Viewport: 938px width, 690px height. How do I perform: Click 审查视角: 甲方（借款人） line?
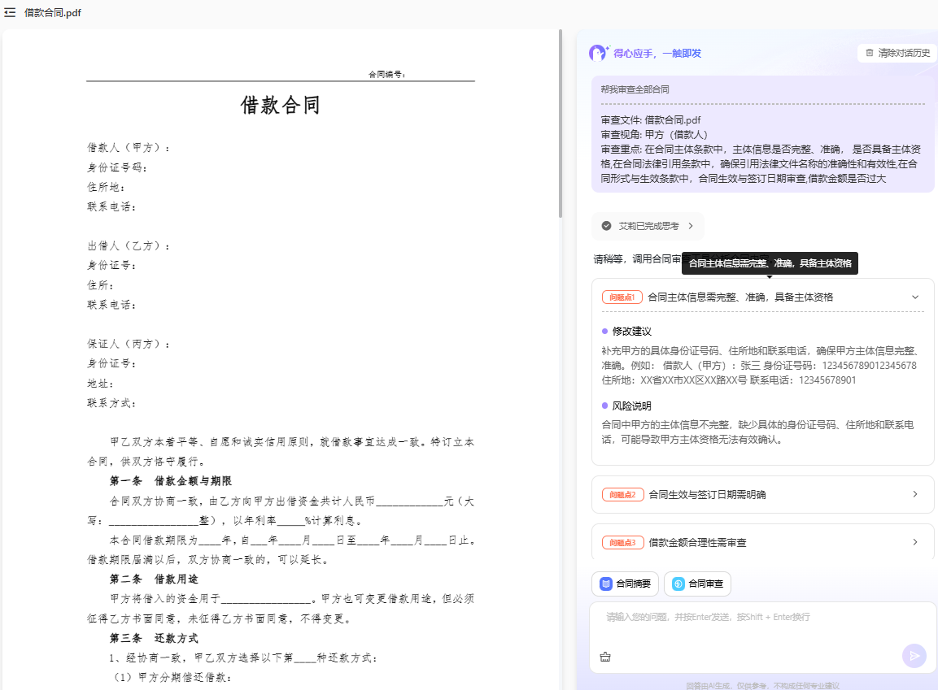(x=654, y=134)
